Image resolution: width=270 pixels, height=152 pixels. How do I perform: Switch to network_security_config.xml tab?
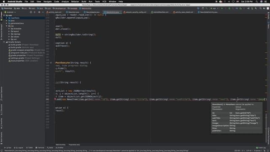(x=136, y=12)
